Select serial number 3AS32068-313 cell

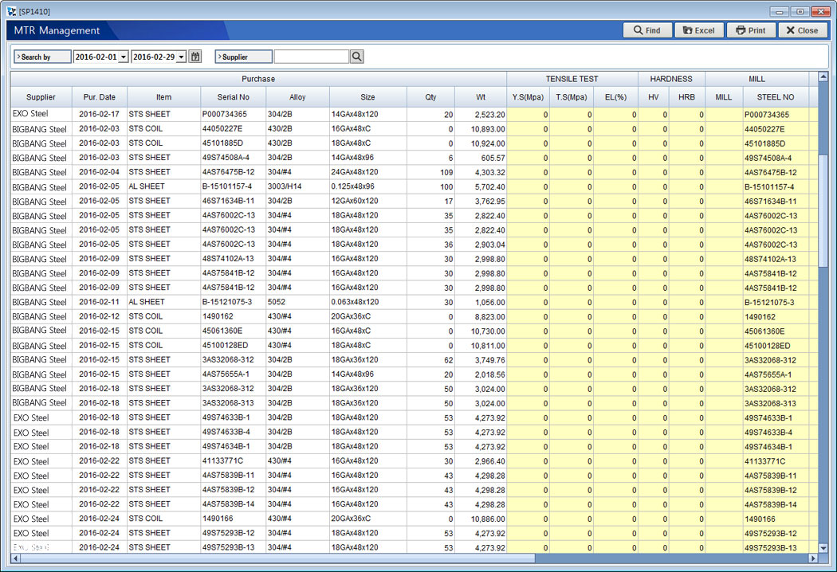(234, 403)
